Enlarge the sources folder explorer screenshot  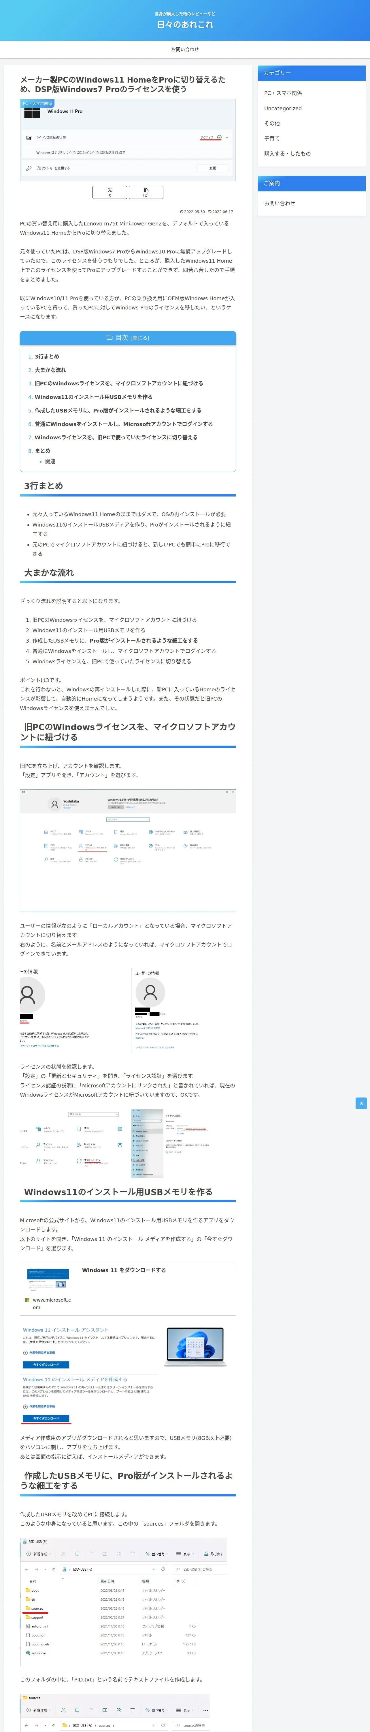115,1712
